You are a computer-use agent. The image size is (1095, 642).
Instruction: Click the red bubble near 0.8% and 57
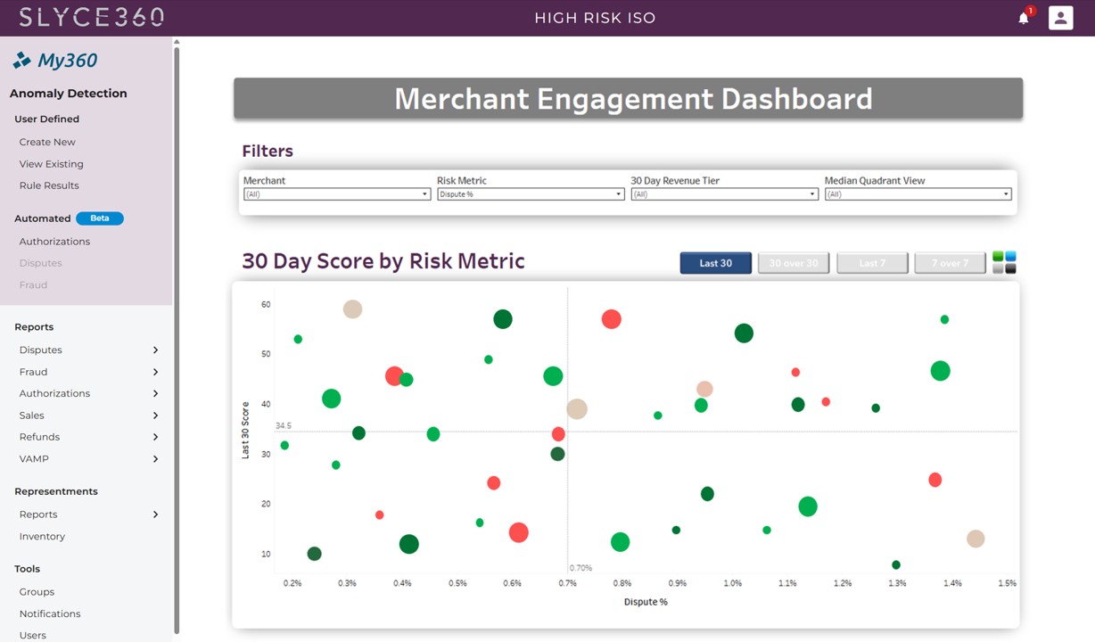click(611, 319)
